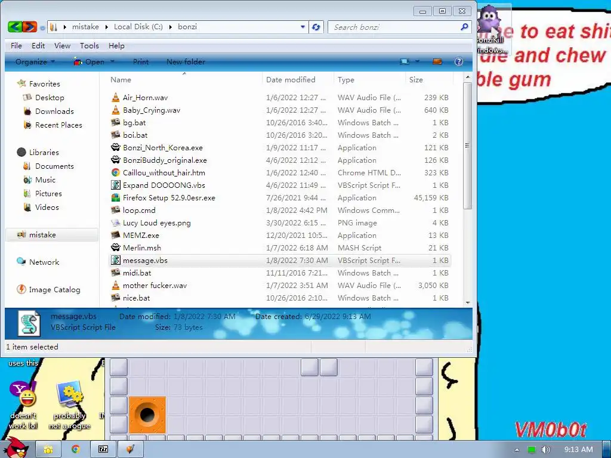This screenshot has width=611, height=458.
Task: Open the File menu
Action: click(16, 45)
